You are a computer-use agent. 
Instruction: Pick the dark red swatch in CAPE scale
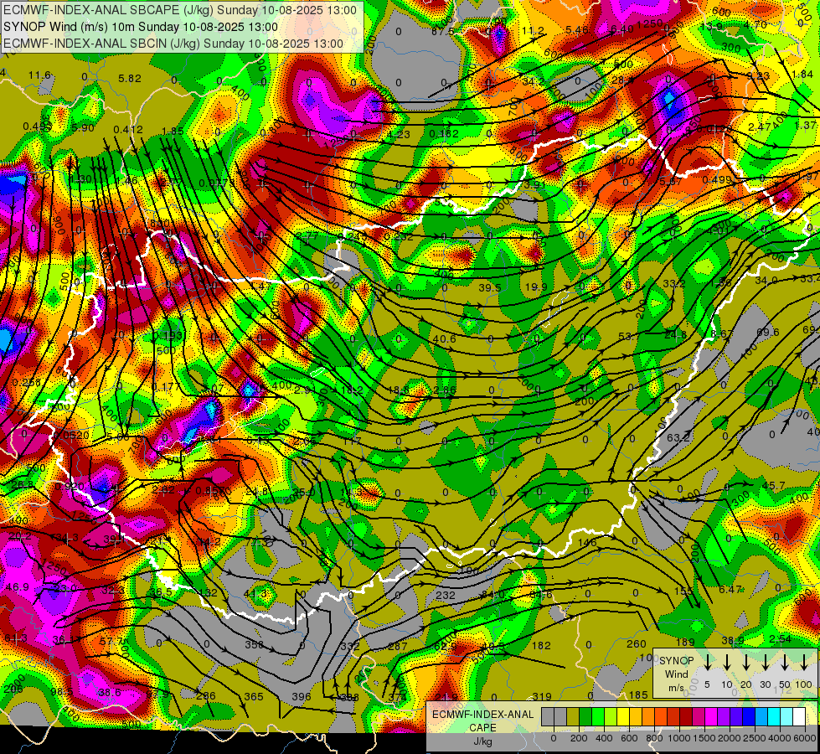(687, 716)
